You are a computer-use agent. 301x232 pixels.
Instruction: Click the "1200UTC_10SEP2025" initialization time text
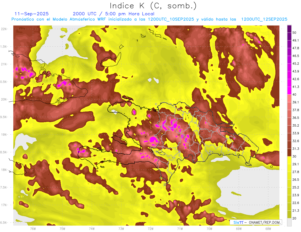coord(171,19)
